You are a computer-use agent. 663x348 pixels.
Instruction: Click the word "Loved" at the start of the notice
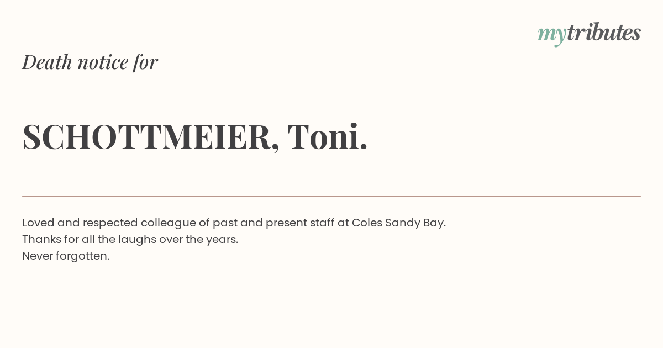[38, 223]
